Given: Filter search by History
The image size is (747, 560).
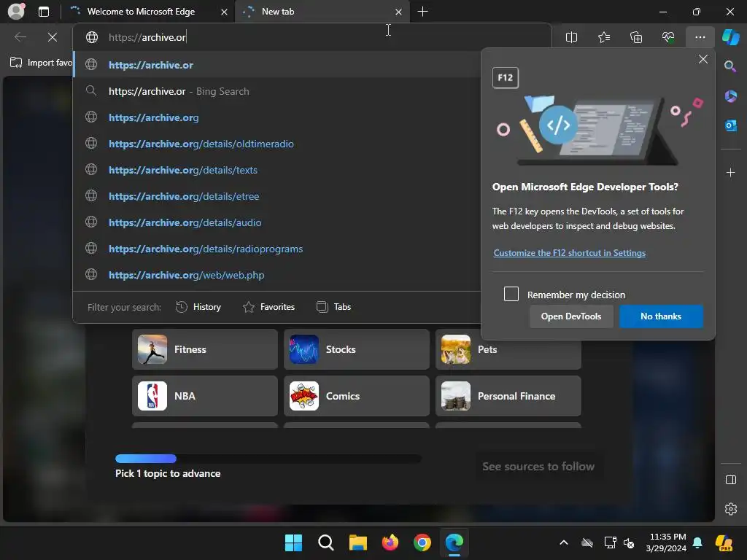Looking at the screenshot, I should coord(198,307).
